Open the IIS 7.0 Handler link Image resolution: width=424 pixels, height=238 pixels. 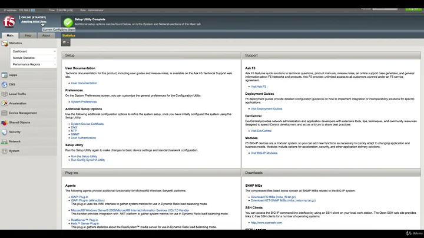coord(130,210)
